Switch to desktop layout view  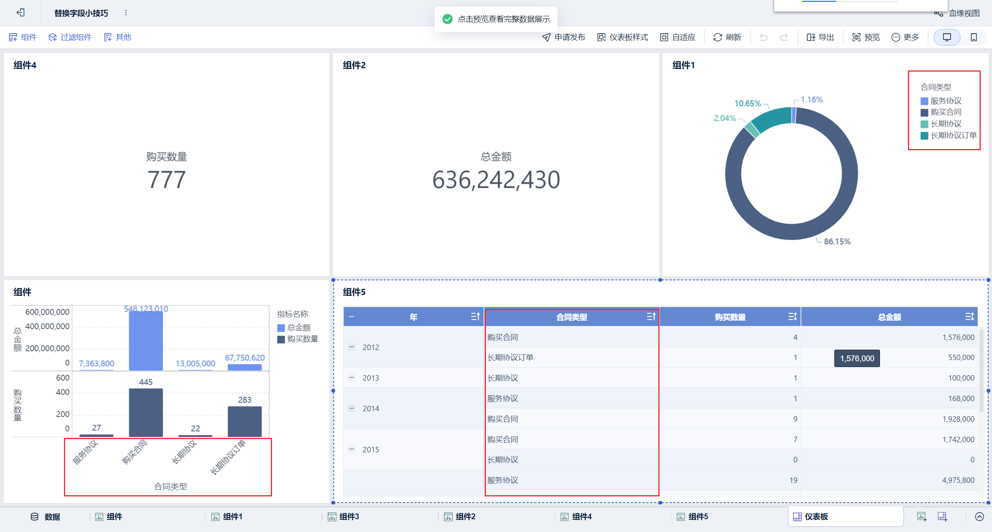(947, 37)
